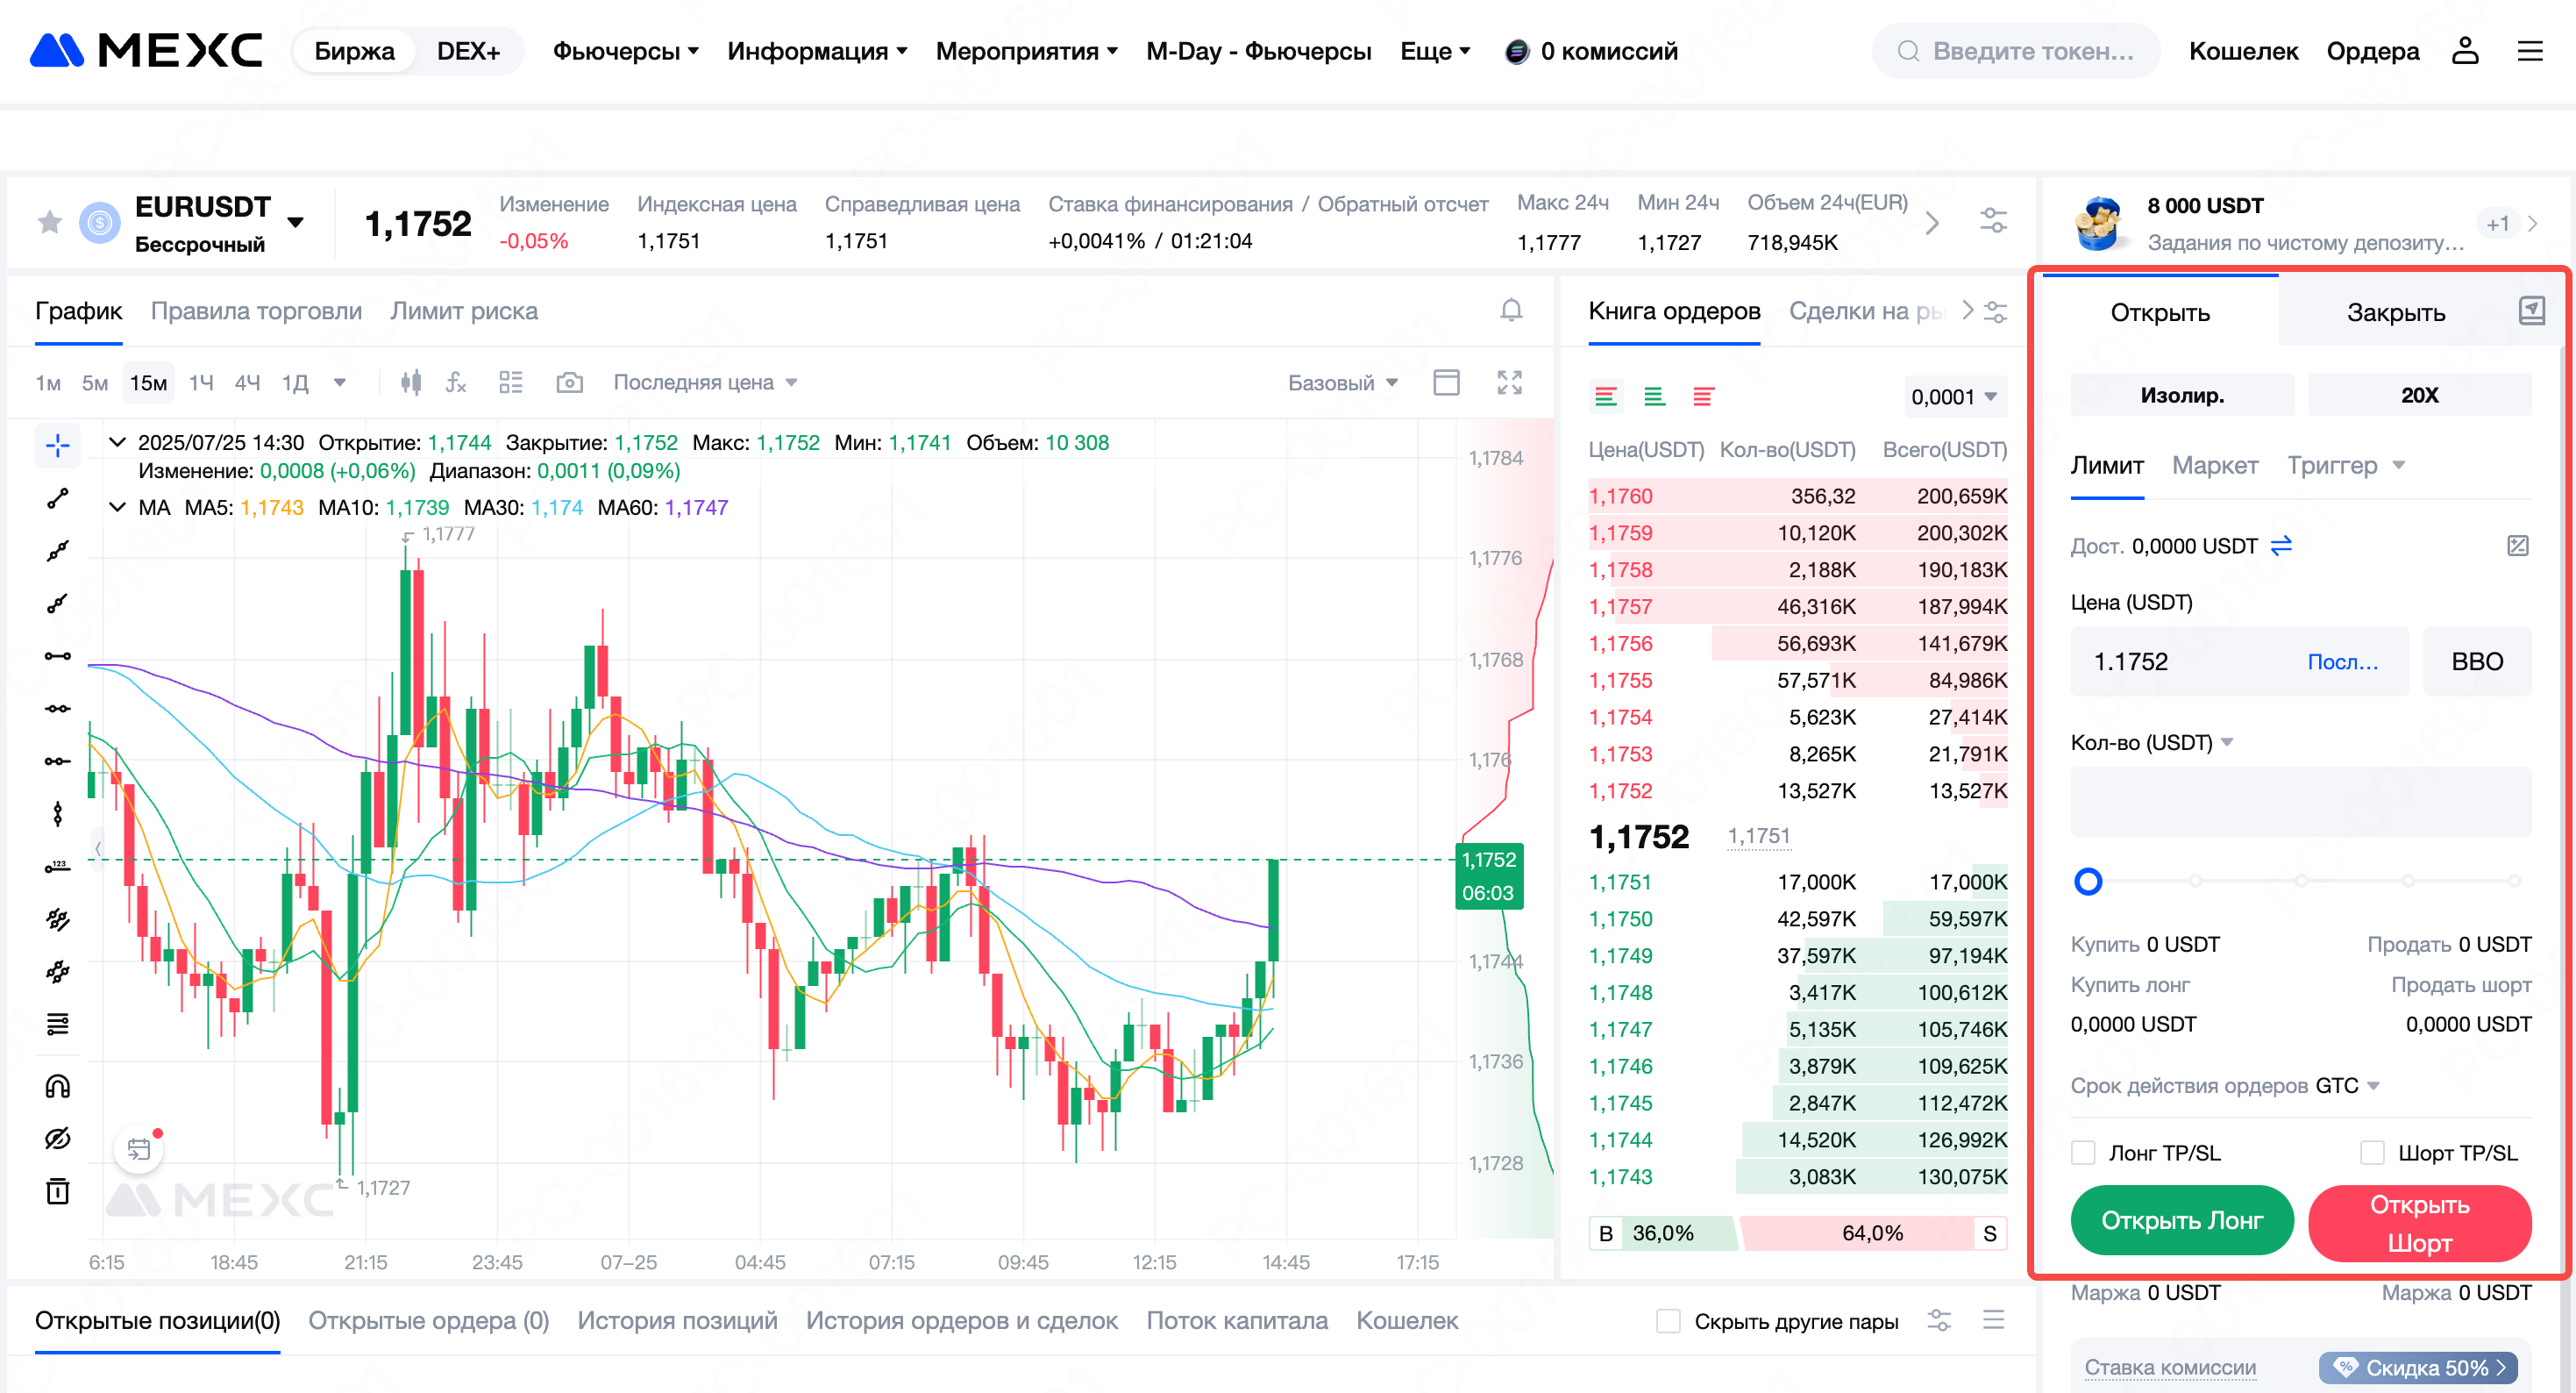Open the calculator icon near available balance
Image resolution: width=2576 pixels, height=1393 pixels.
[2518, 546]
